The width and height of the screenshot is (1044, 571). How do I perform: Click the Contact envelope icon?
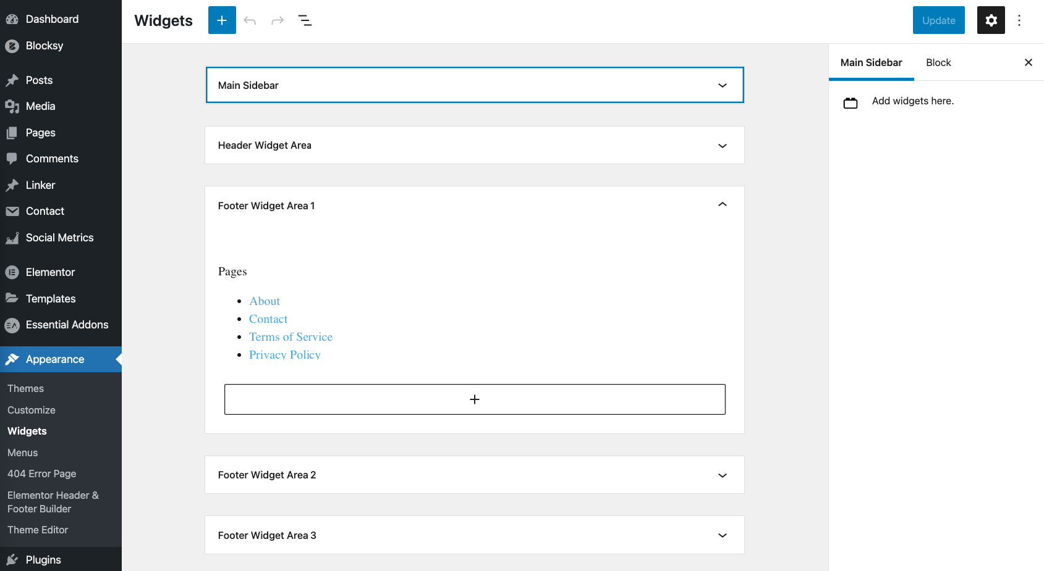click(12, 211)
